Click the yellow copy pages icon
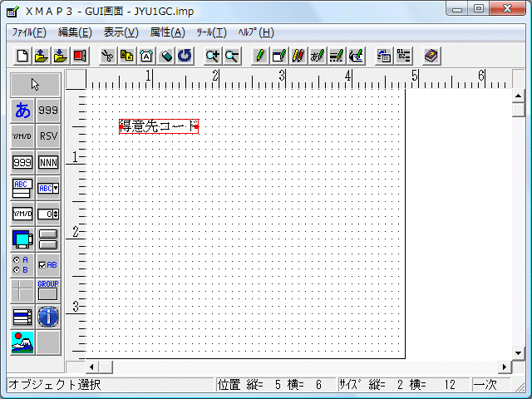The height and width of the screenshot is (399, 532). pos(127,56)
